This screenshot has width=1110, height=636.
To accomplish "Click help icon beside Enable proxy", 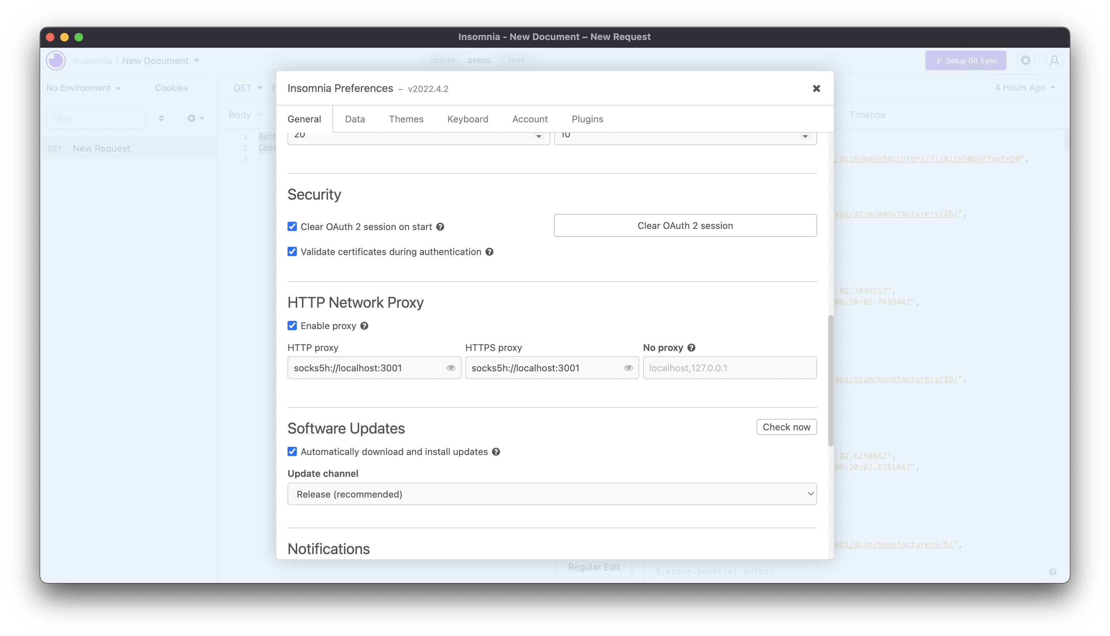I will (x=364, y=326).
